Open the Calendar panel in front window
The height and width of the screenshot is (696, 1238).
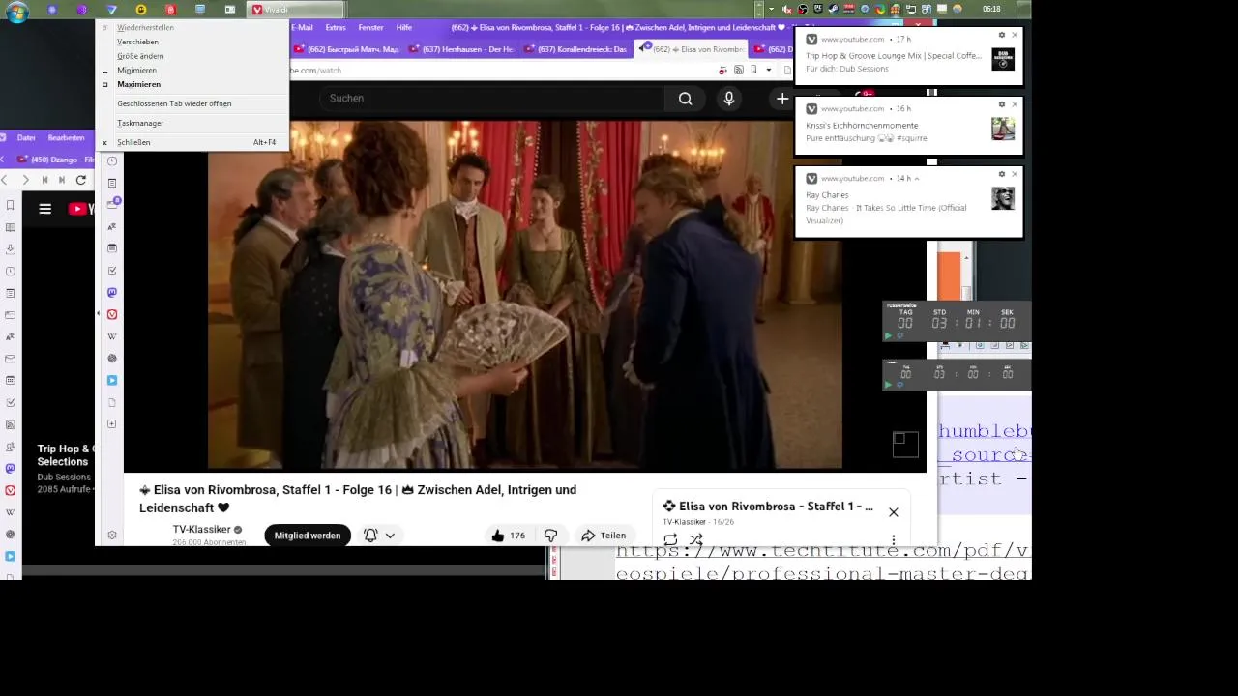[x=112, y=248]
